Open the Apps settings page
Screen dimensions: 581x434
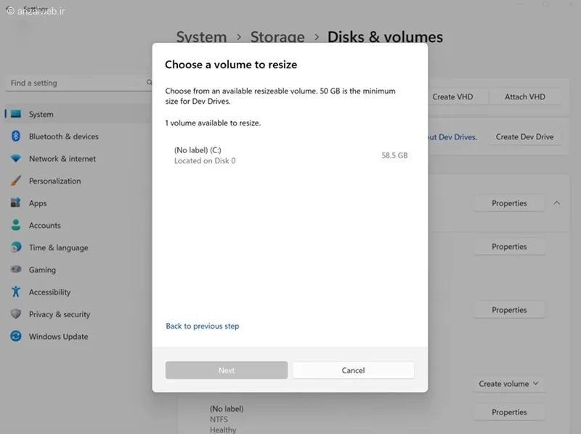tap(38, 203)
